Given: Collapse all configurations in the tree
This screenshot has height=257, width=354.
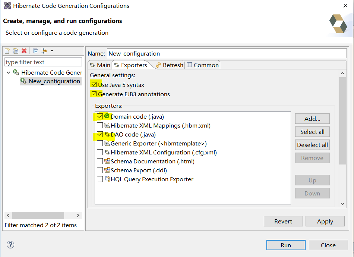Looking at the screenshot, I should coord(35,51).
